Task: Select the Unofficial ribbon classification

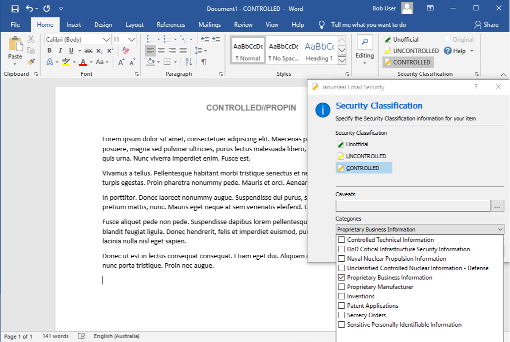Action: point(402,39)
